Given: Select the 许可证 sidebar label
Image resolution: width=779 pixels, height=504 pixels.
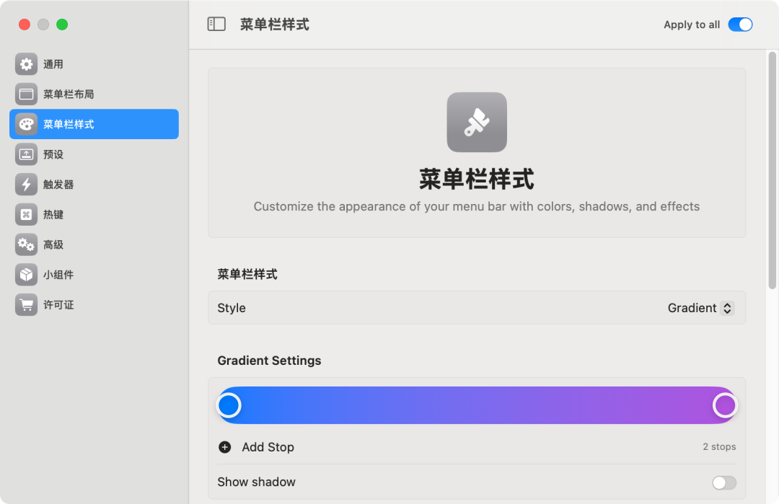Looking at the screenshot, I should (58, 305).
